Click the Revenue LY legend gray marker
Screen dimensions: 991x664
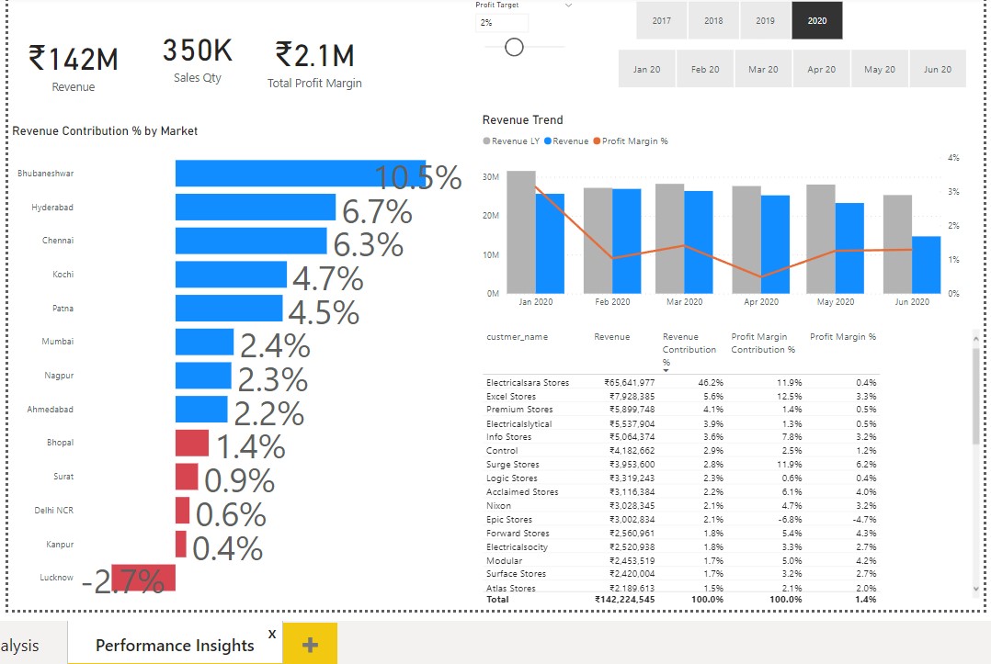486,141
